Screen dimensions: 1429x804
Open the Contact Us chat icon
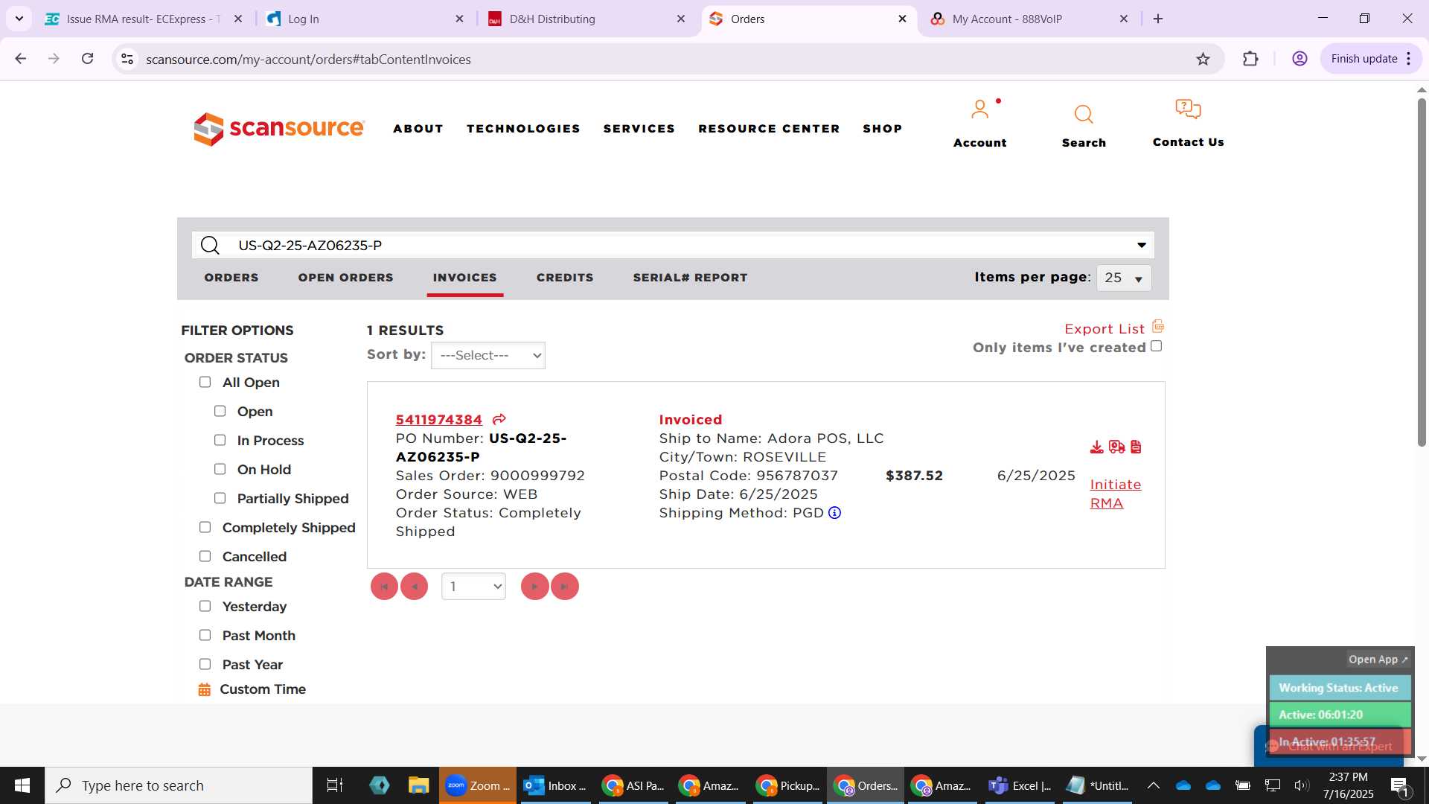tap(1188, 109)
